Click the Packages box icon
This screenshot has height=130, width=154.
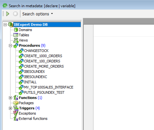click(x=16, y=103)
